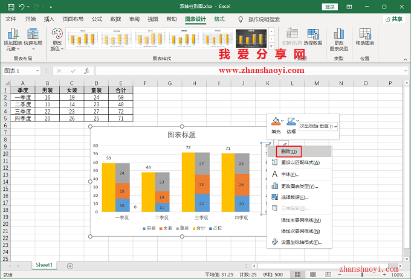Image resolution: width=411 pixels, height=279 pixels.
Task: Open Customize Quick Access Toolbar dropdown
Action: point(51,7)
